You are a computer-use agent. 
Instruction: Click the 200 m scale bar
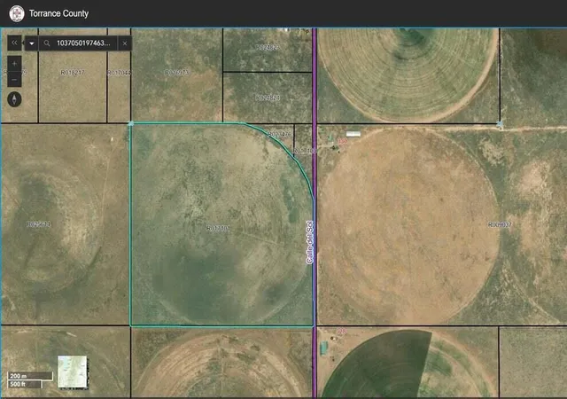click(30, 376)
